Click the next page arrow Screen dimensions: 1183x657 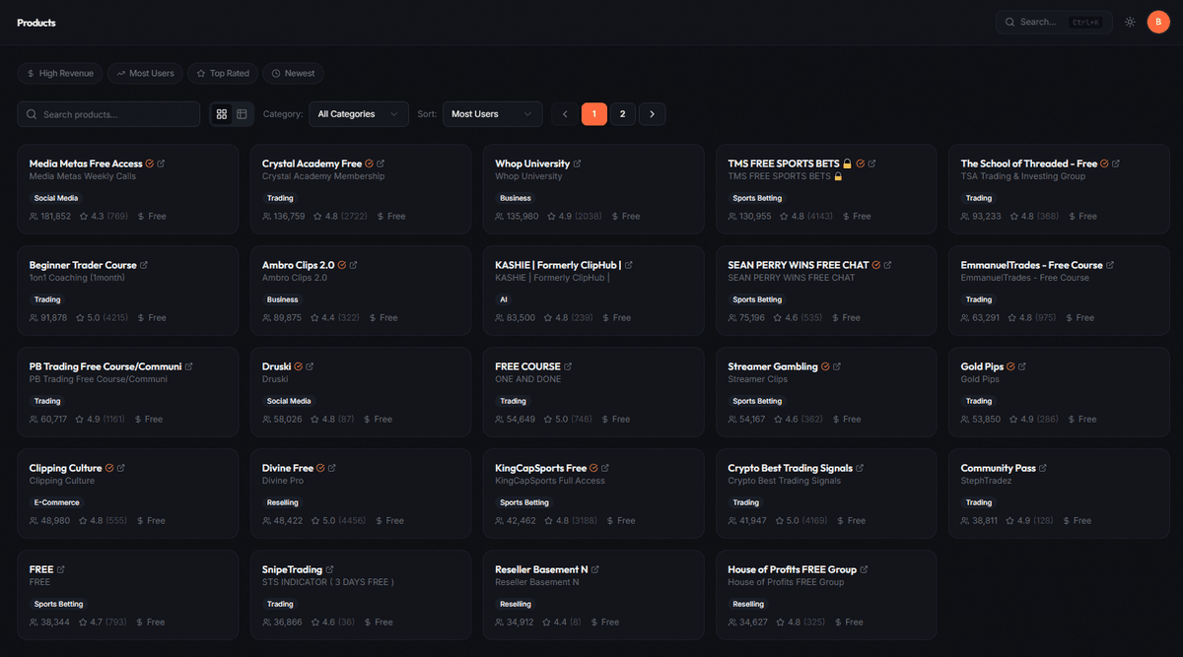pyautogui.click(x=652, y=113)
